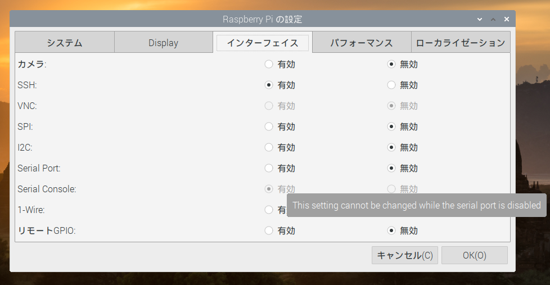This screenshot has height=285, width=550.
Task: Enable the SPI interface
Action: click(x=269, y=127)
